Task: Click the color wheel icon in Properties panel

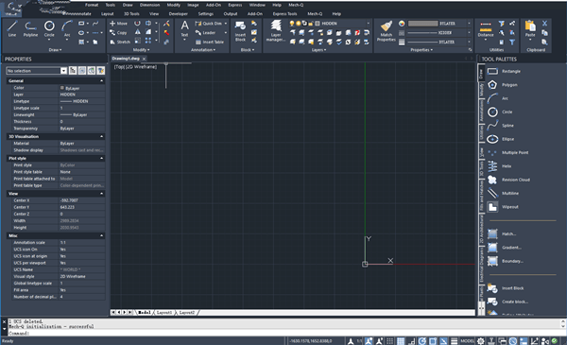Action: click(402, 24)
